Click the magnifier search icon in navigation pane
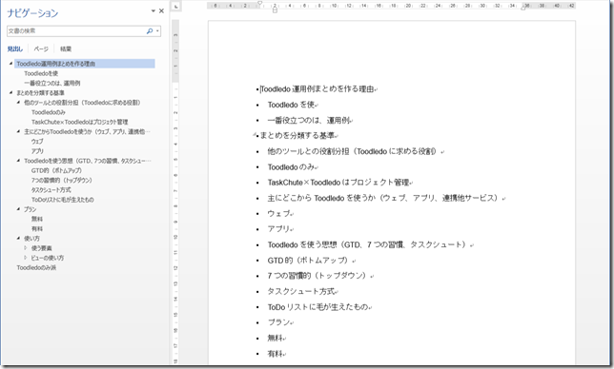 (149, 30)
